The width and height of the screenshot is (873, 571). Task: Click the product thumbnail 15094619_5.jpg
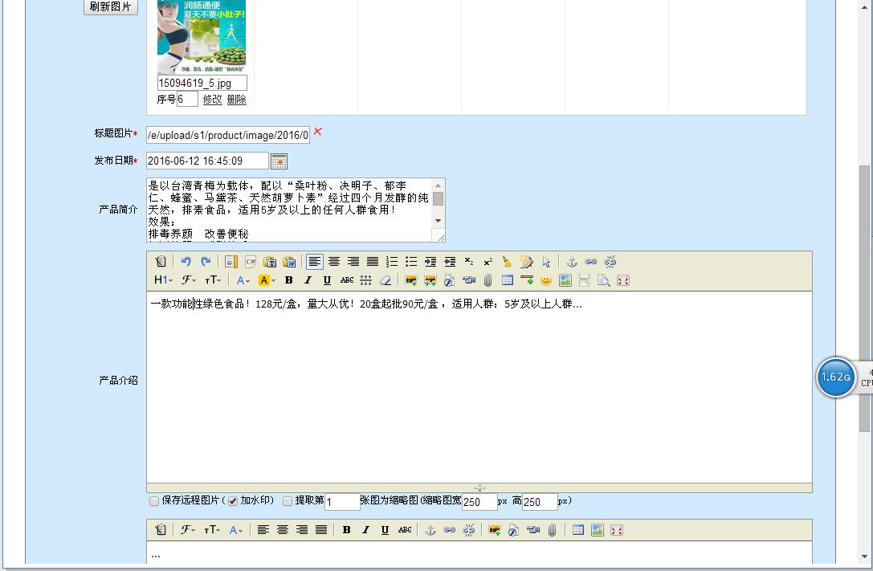(x=202, y=36)
